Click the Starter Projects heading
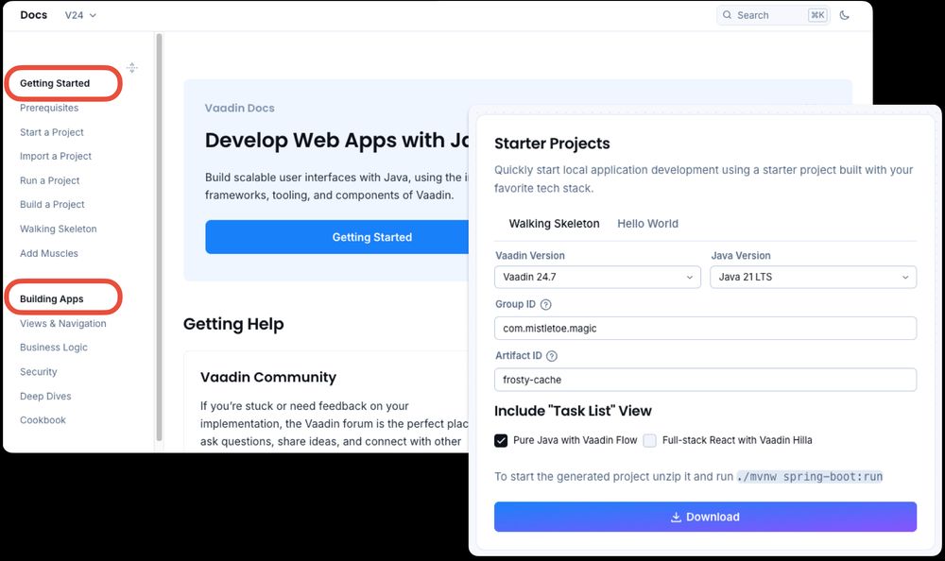Screen dimensions: 945x561 pyautogui.click(x=552, y=144)
